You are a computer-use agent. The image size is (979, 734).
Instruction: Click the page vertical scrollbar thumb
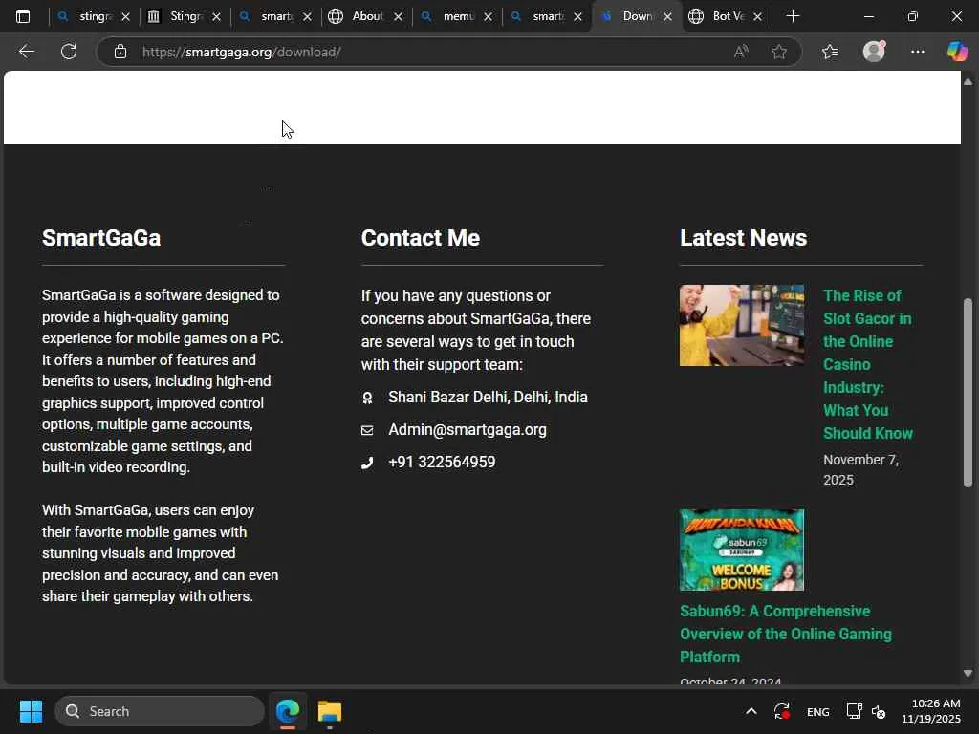pos(968,393)
